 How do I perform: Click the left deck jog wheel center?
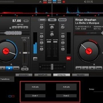(6, 51)
